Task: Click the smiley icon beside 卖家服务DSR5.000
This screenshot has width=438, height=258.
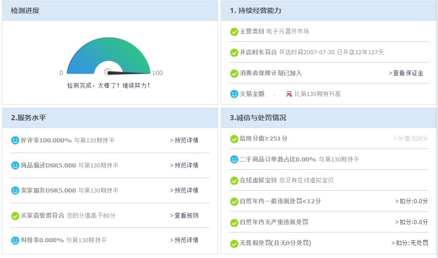Action: [x=15, y=190]
